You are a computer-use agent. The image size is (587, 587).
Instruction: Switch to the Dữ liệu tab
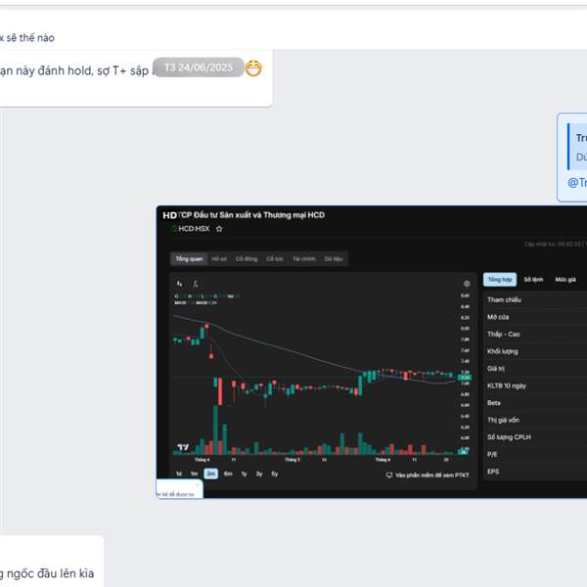point(334,258)
